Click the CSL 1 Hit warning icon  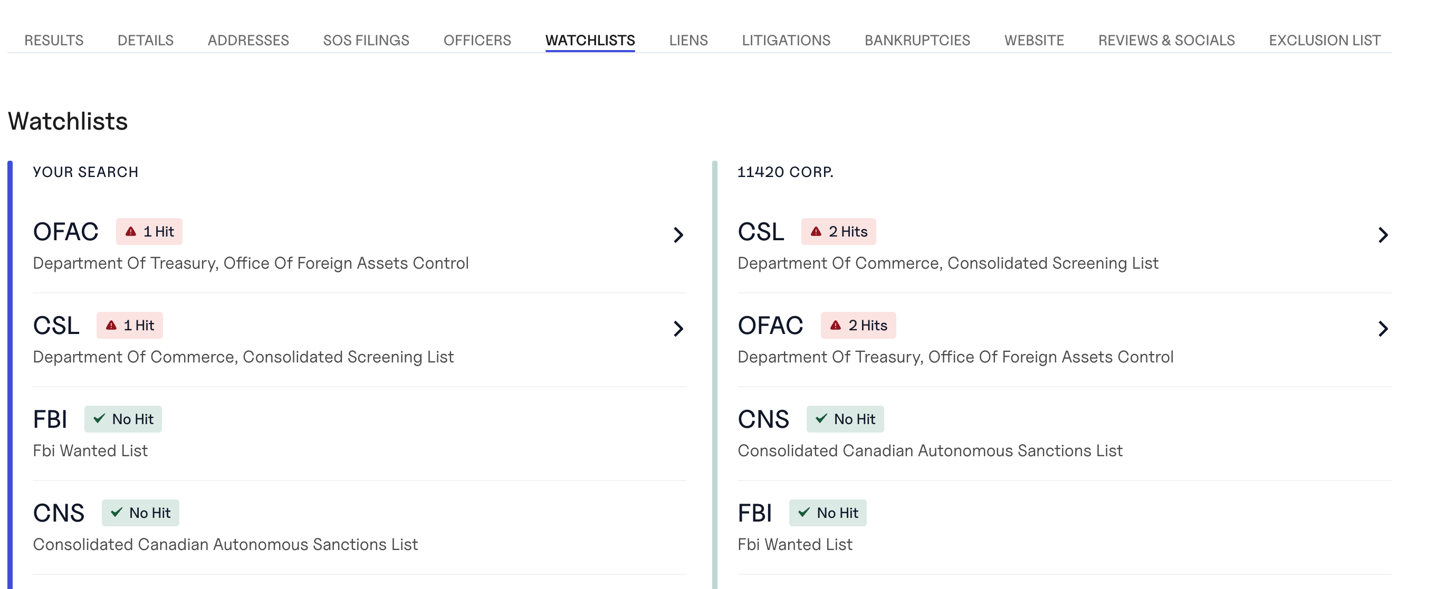(x=111, y=325)
